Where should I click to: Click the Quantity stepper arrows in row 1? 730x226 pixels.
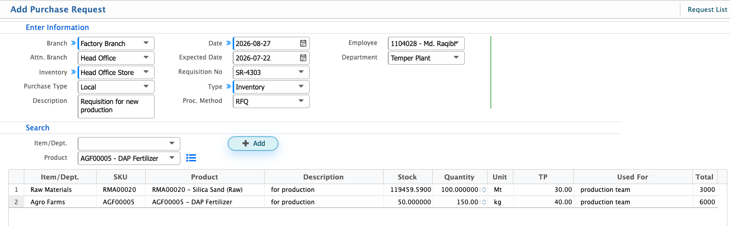[x=484, y=190]
